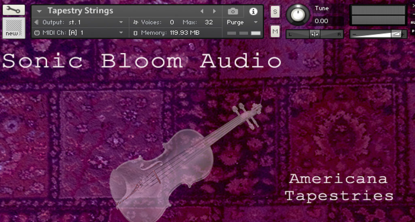Viewport: 415px width, 222px height.
Task: Click the Max voices value 32
Action: (x=209, y=22)
